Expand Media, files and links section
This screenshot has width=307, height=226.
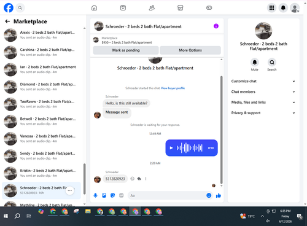(263, 102)
